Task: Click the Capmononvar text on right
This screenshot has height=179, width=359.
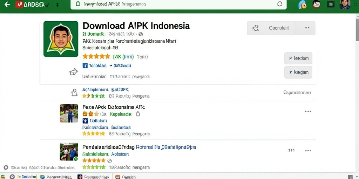Action: click(297, 92)
